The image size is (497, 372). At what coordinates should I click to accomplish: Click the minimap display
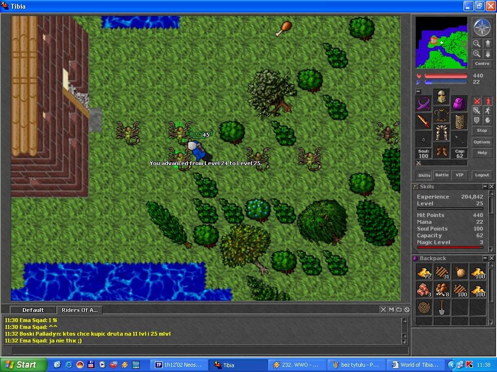(x=441, y=43)
